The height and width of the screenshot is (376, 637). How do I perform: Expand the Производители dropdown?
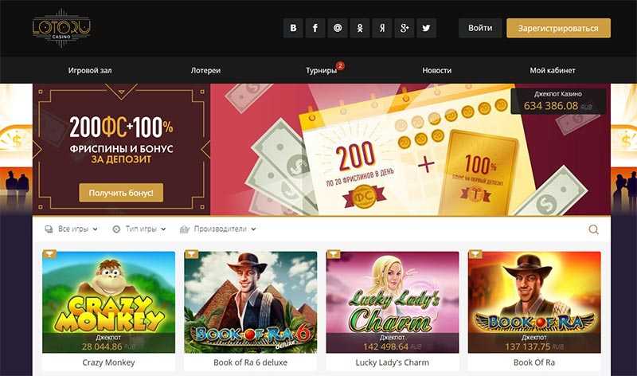(217, 229)
